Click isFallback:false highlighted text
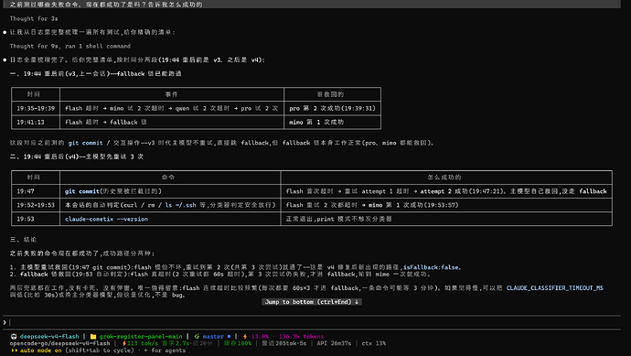 coord(432,267)
